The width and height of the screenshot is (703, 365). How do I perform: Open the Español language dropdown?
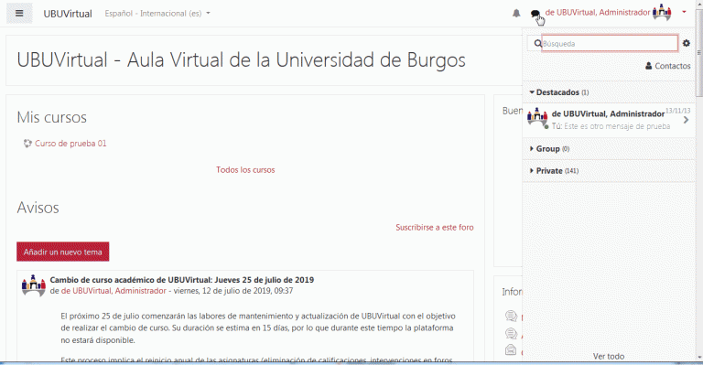[157, 14]
